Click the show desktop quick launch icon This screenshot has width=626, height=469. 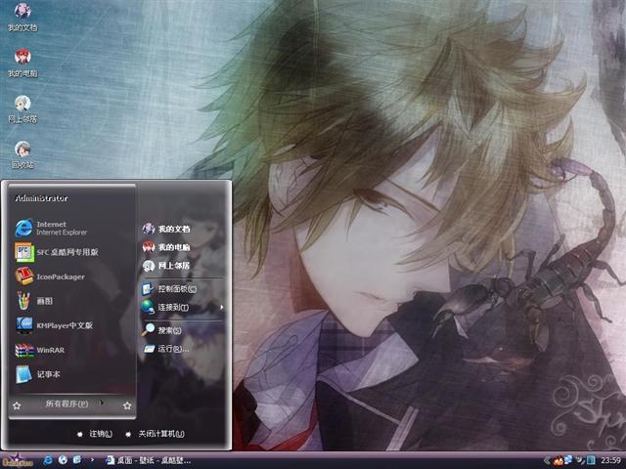[x=77, y=460]
